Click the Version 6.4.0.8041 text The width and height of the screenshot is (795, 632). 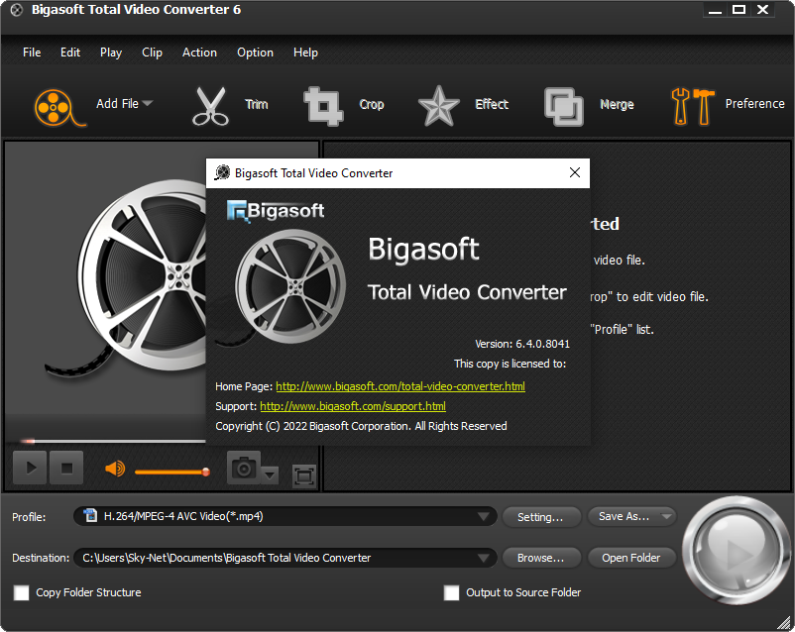tap(522, 344)
